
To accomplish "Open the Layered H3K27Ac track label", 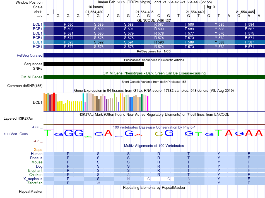I will 18,119.
